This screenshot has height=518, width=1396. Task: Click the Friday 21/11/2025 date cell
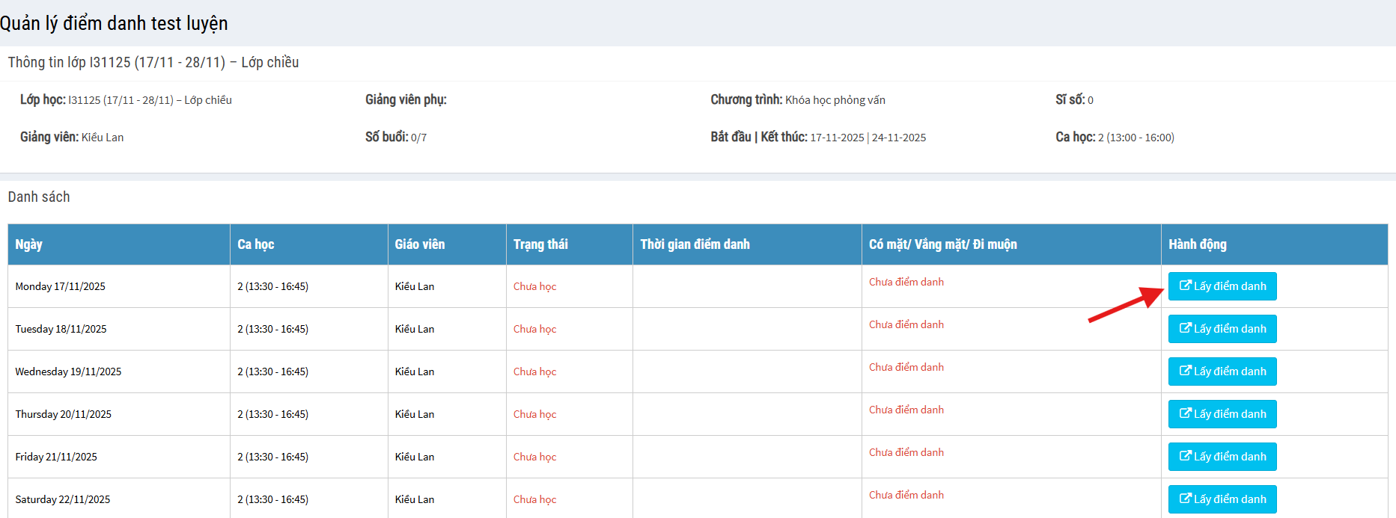coord(56,457)
